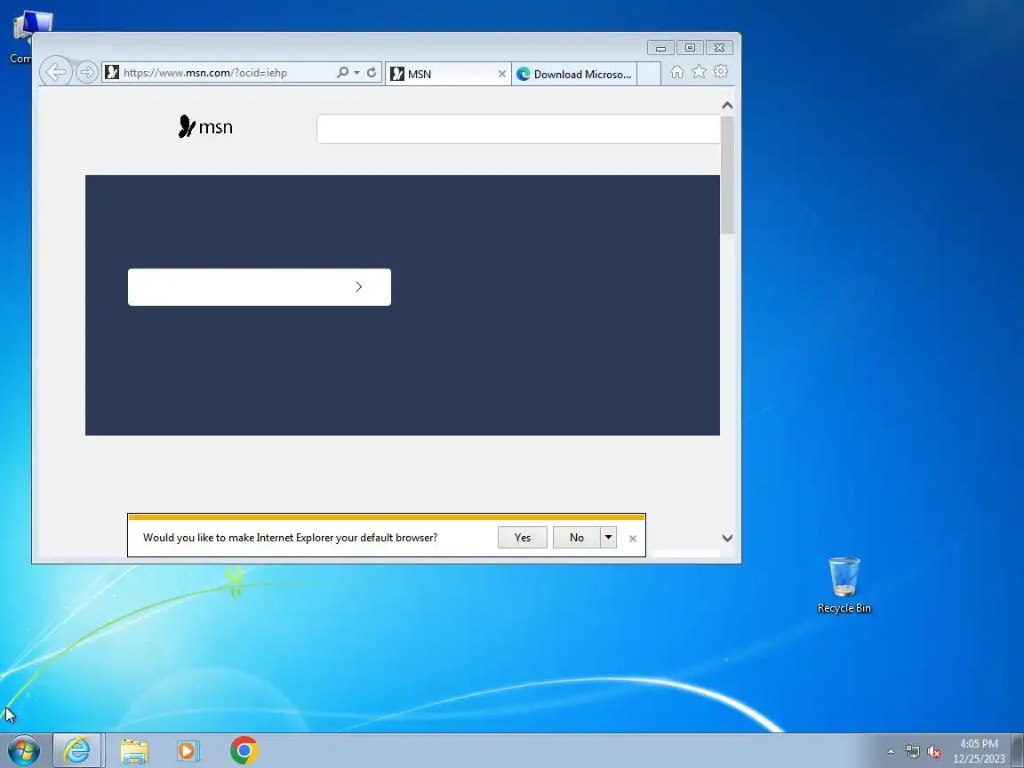Open the muted volume tray icon
Viewport: 1024px width, 768px height.
[934, 752]
